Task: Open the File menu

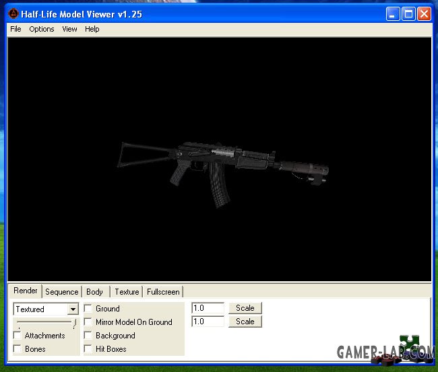Action: point(15,29)
